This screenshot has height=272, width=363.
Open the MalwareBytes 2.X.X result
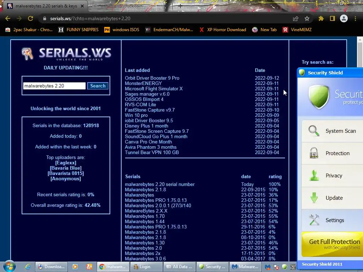click(146, 211)
